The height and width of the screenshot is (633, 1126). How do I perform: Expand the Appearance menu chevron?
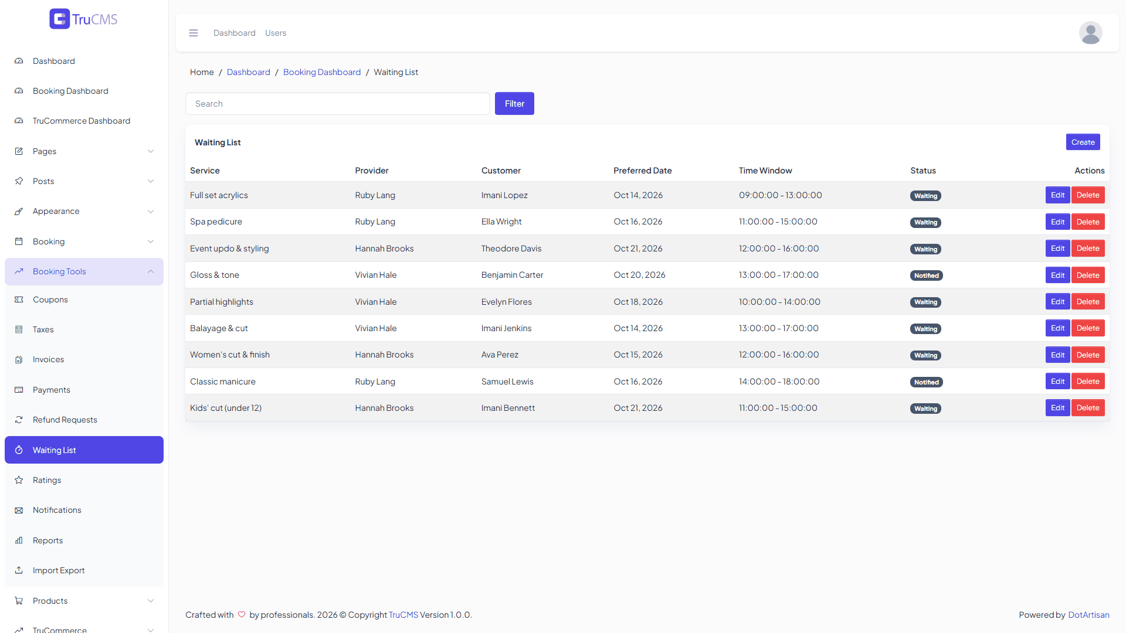(151, 211)
